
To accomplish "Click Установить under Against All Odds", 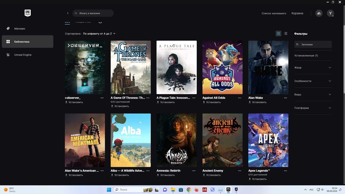I will coord(212,102).
